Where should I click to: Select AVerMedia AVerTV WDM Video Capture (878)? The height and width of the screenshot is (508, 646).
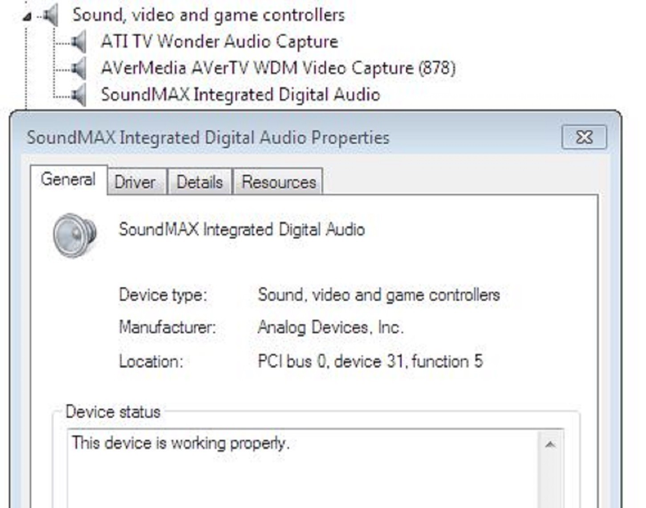278,68
